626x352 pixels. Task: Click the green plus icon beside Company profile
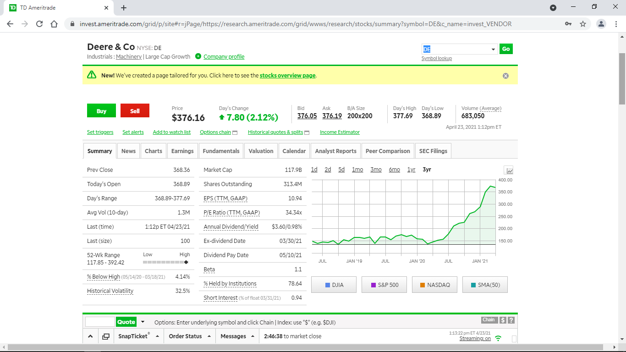tap(198, 56)
